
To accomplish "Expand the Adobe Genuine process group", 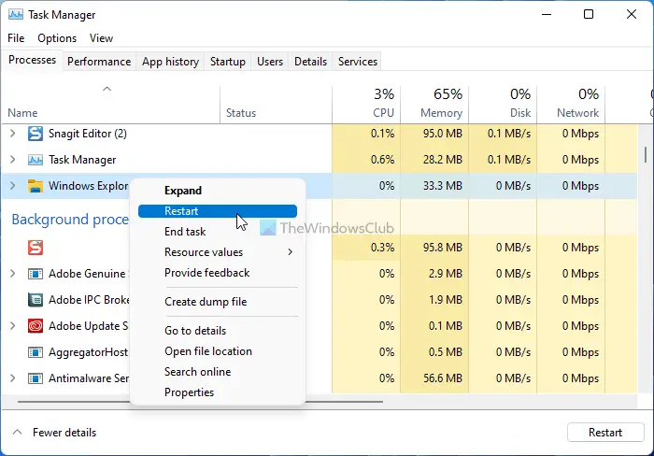I will click(x=12, y=274).
